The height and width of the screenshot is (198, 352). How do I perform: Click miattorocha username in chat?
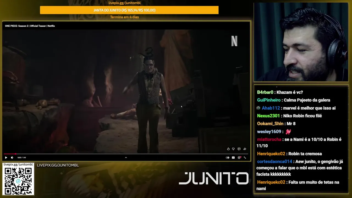[269, 139]
